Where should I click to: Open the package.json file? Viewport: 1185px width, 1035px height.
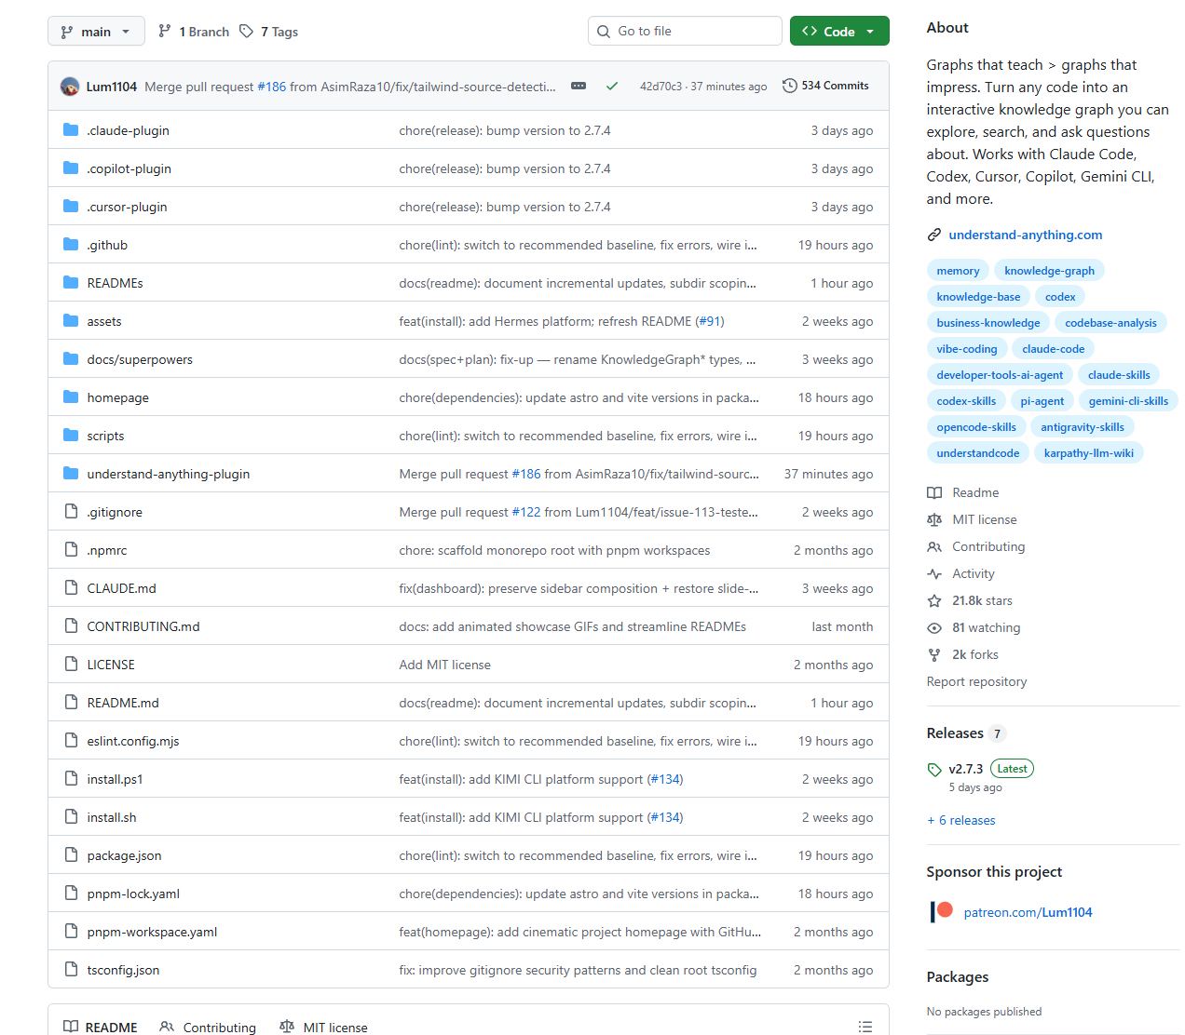[x=124, y=855]
